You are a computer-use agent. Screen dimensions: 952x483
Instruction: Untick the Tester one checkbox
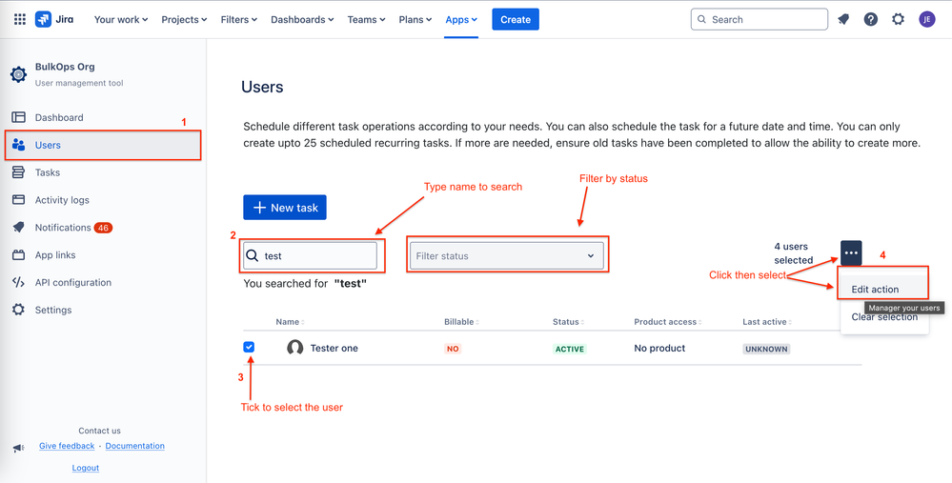249,347
